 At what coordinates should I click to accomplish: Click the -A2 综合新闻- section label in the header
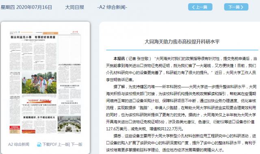pyautogui.click(x=112, y=7)
